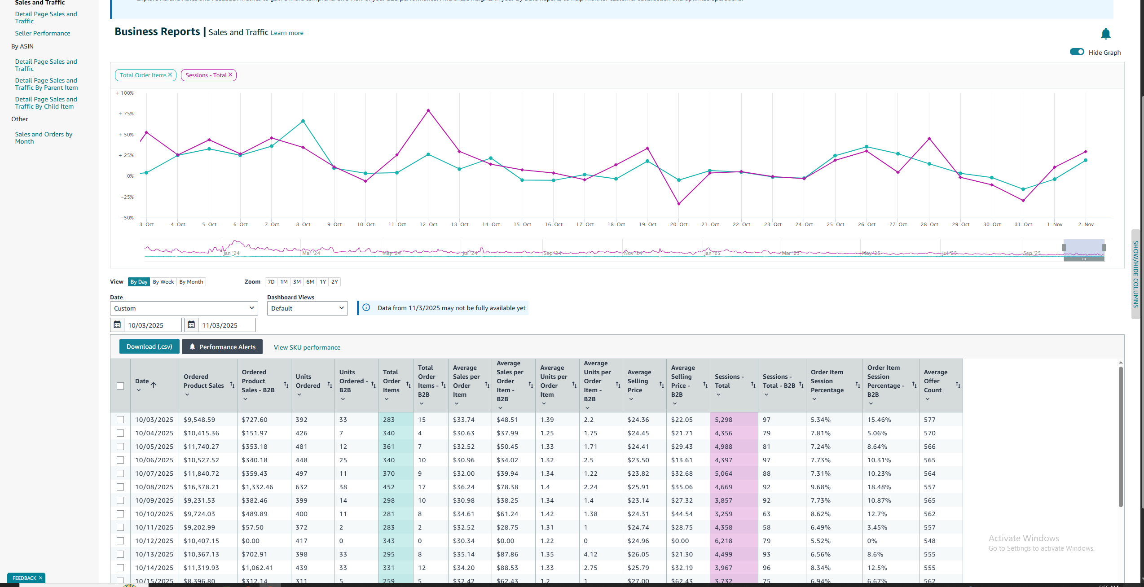1144x587 pixels.
Task: Expand the Date column header chevron
Action: [139, 390]
